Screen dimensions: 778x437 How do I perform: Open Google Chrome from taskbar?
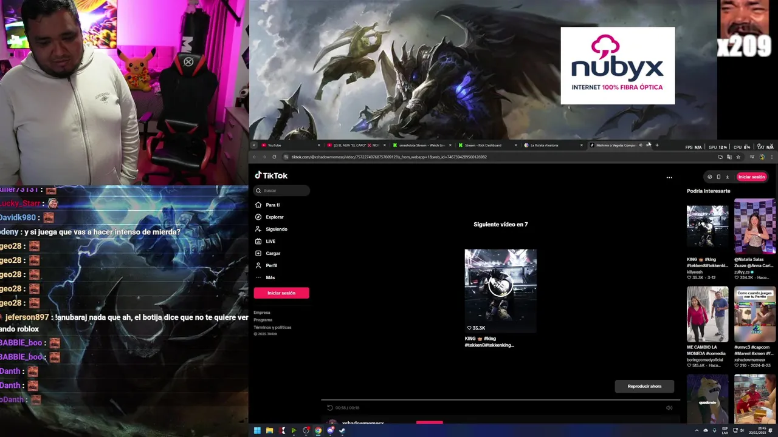(x=318, y=431)
